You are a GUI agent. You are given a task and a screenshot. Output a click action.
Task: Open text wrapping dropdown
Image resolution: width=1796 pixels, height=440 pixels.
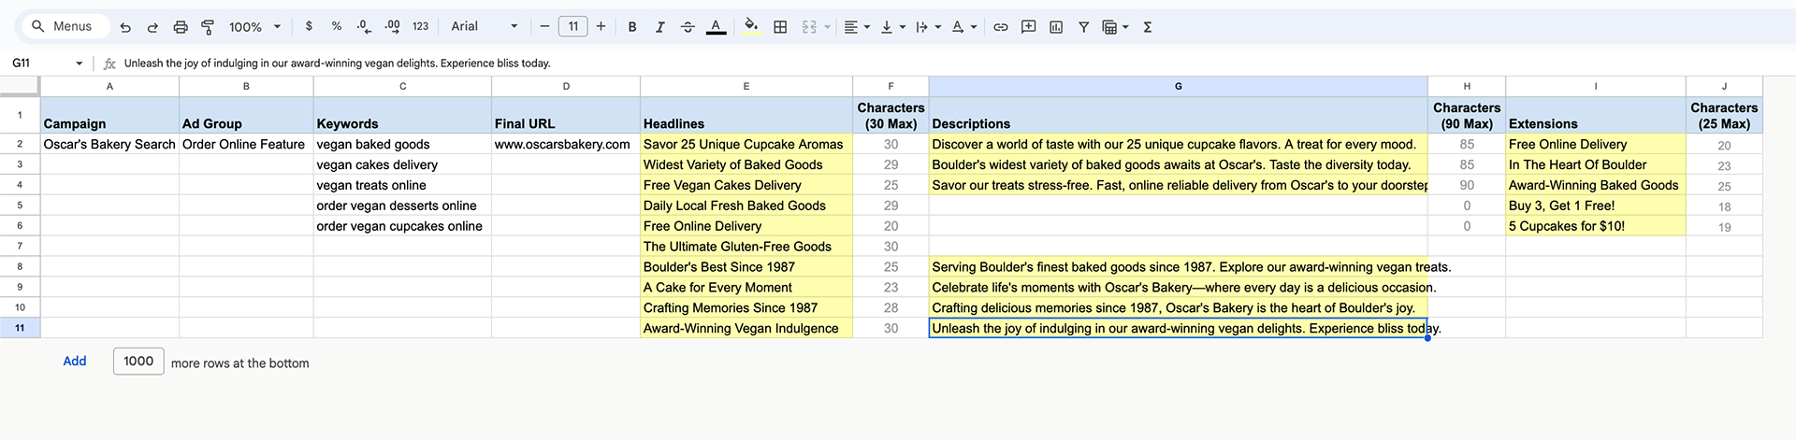tap(928, 27)
